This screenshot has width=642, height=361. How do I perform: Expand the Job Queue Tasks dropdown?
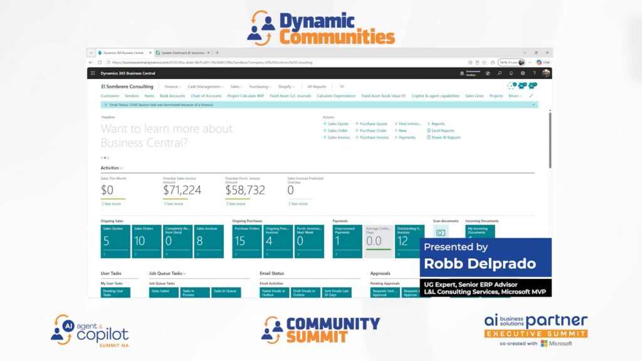(167, 273)
